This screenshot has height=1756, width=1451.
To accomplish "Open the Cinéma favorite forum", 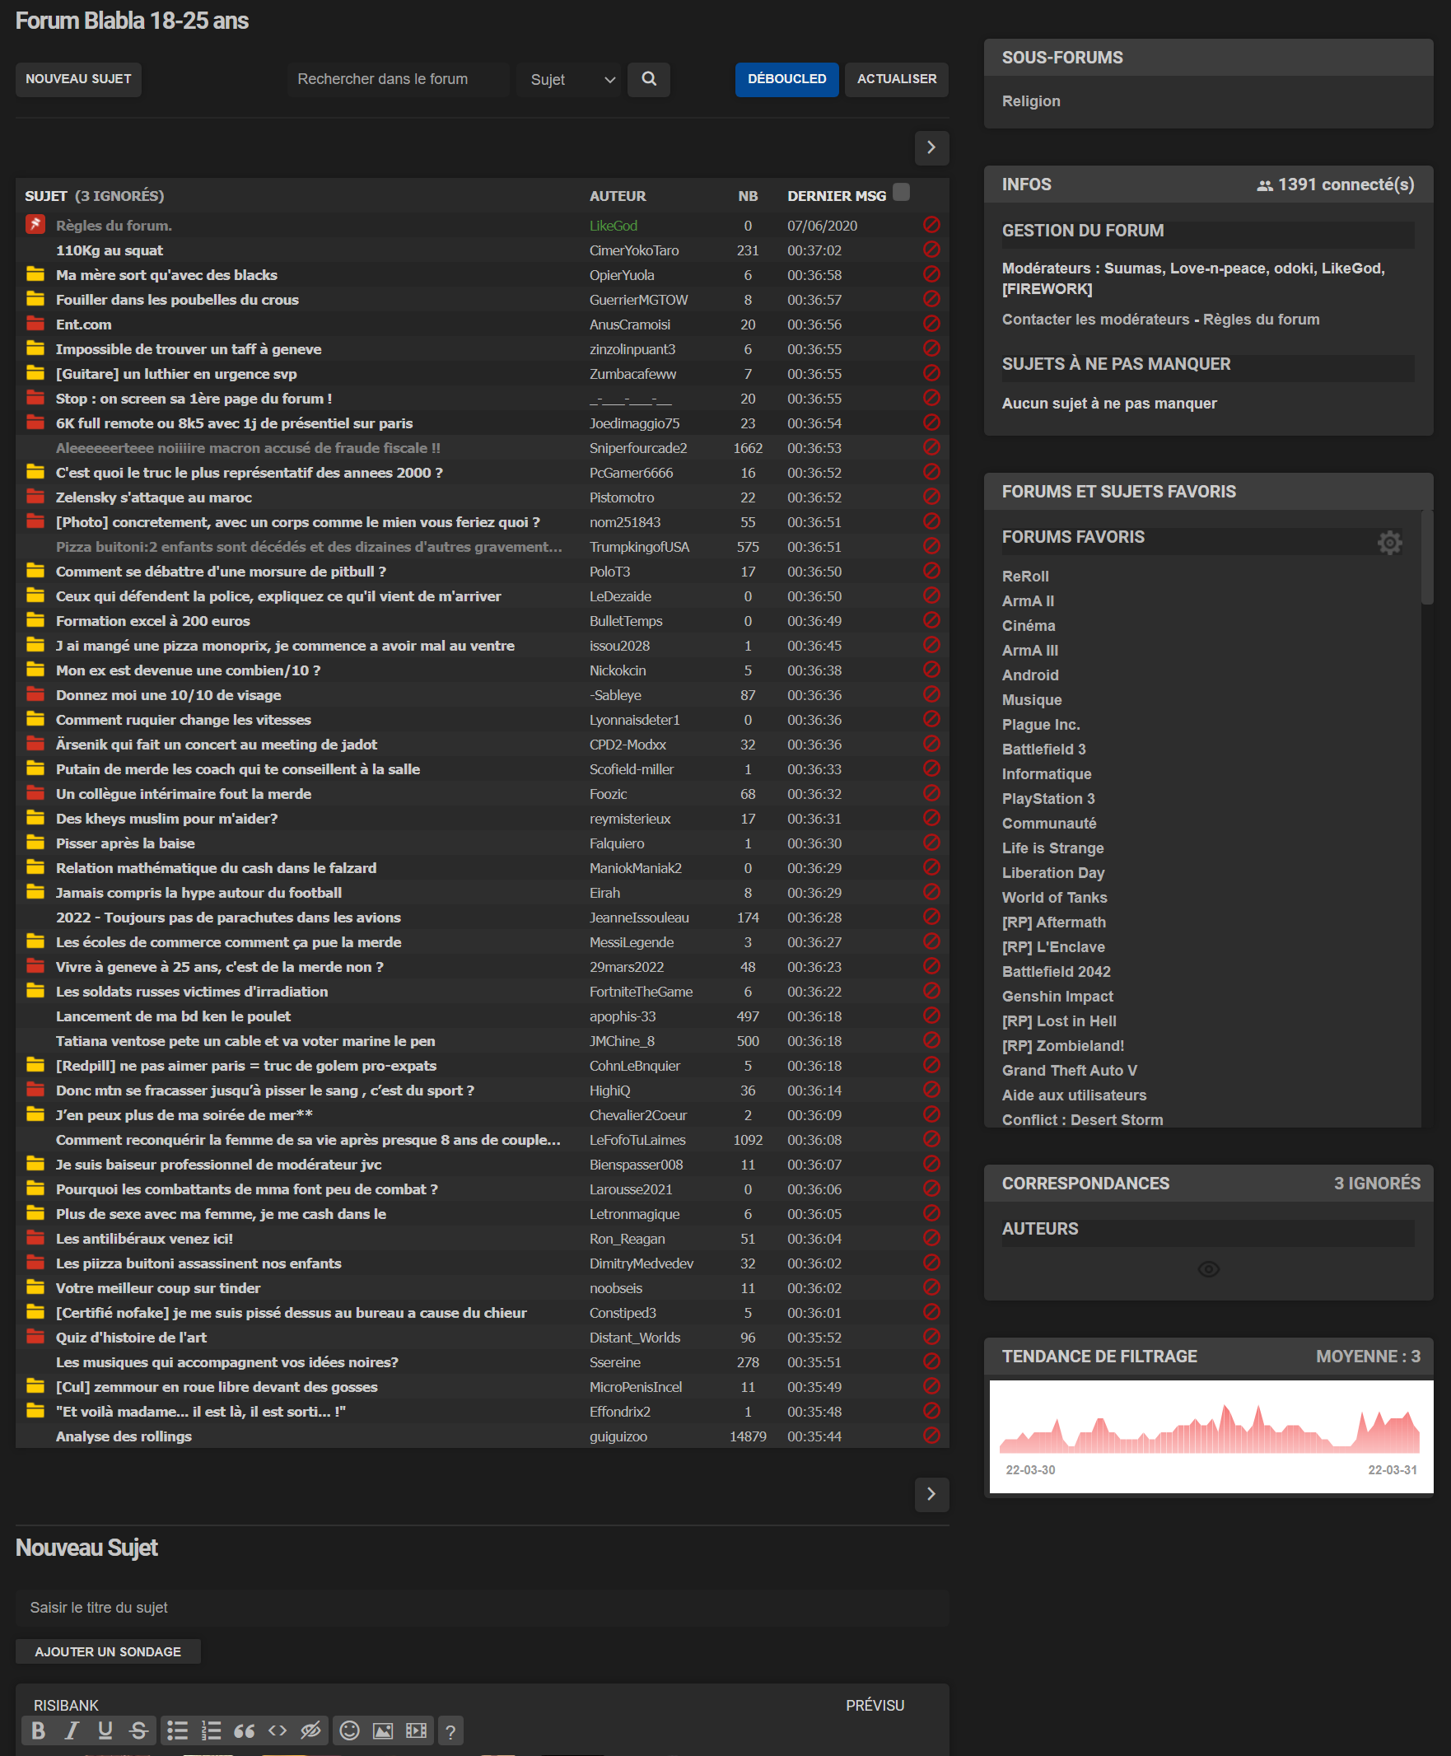I will [x=1028, y=625].
